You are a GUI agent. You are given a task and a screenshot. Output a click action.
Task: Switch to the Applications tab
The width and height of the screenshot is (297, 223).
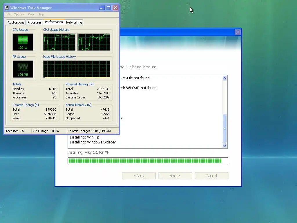[16, 22]
